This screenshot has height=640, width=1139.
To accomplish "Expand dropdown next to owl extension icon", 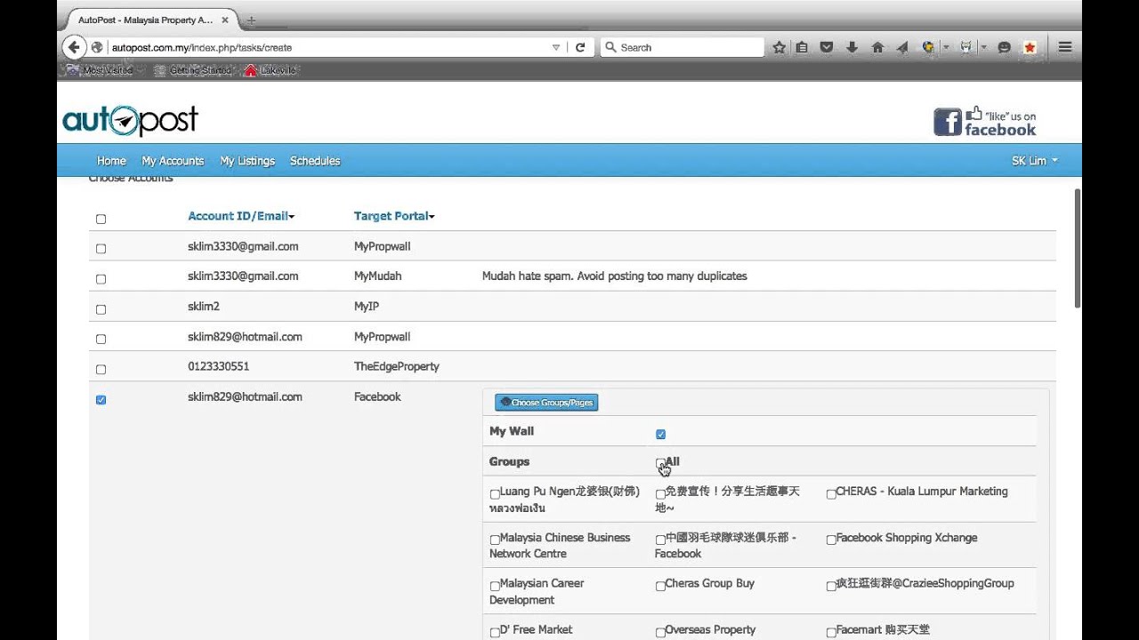I will pos(984,47).
